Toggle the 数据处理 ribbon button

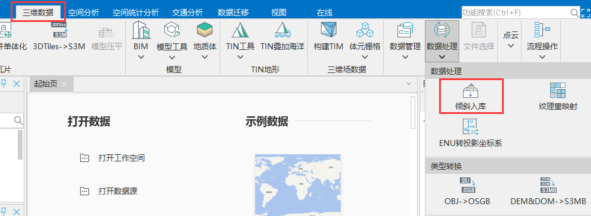pyautogui.click(x=441, y=41)
